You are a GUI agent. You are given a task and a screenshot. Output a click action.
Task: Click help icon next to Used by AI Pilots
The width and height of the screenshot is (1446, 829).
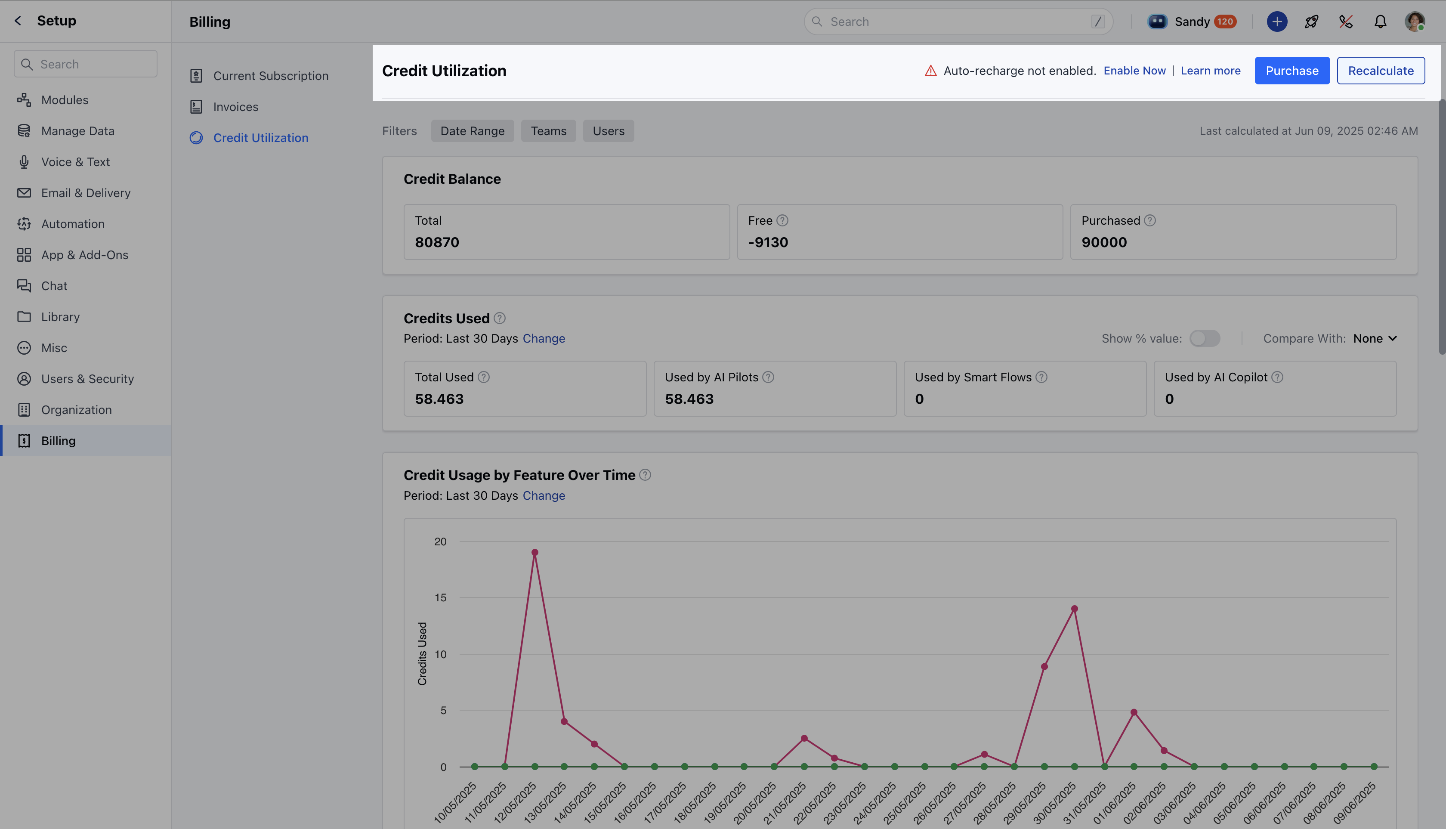768,377
